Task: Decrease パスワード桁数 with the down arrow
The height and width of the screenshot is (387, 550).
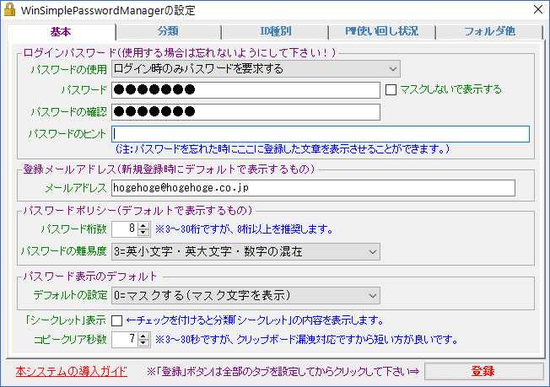Action: [143, 233]
